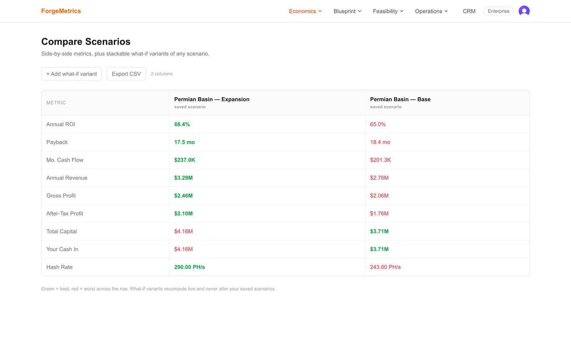Click the Payback row label
The image size is (571, 357).
click(57, 142)
